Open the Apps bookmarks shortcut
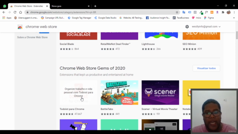 pos(7,18)
